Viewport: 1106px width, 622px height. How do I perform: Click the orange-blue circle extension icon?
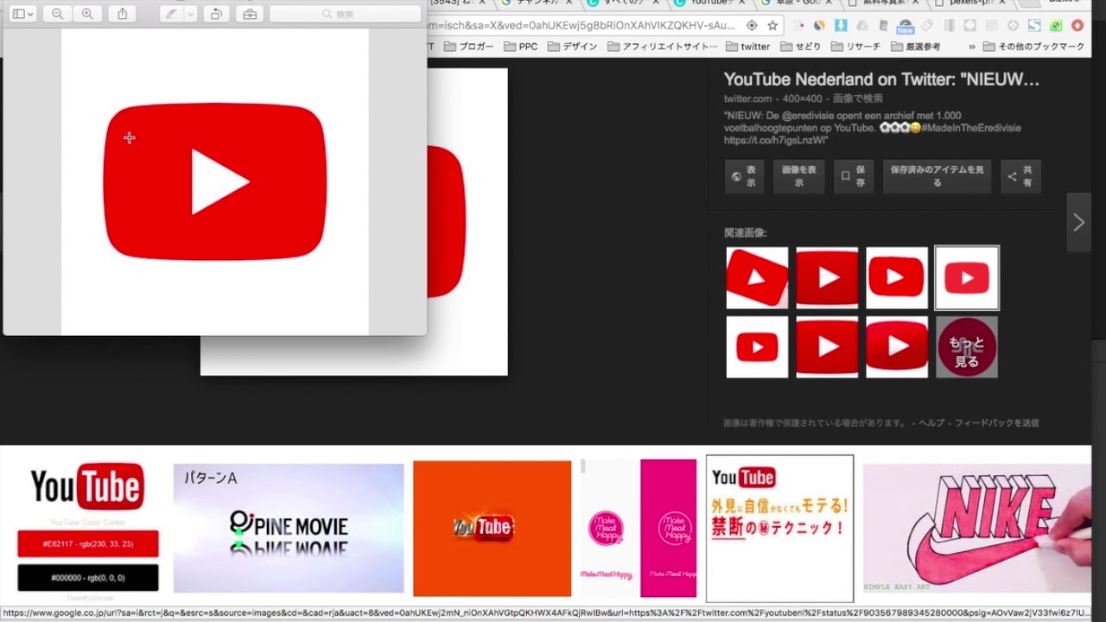(819, 26)
